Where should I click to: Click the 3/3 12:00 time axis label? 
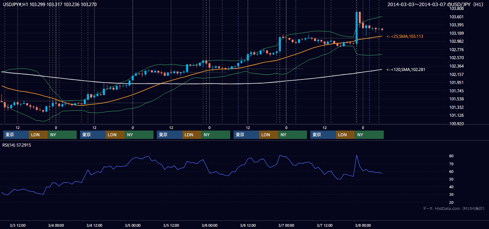pos(18,226)
